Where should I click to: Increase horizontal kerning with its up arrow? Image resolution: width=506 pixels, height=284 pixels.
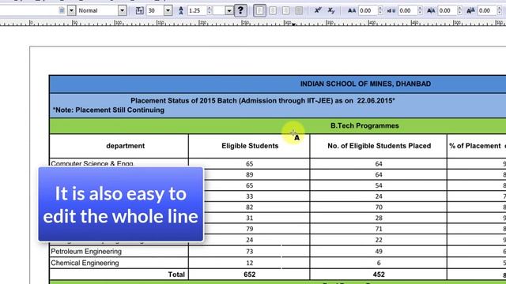pos(460,9)
